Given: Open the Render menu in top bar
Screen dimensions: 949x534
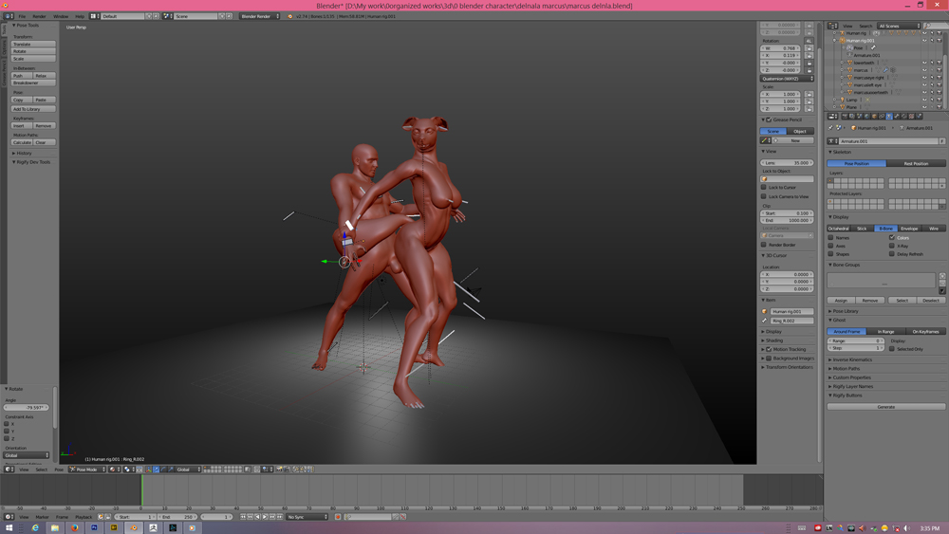Looking at the screenshot, I should (39, 16).
